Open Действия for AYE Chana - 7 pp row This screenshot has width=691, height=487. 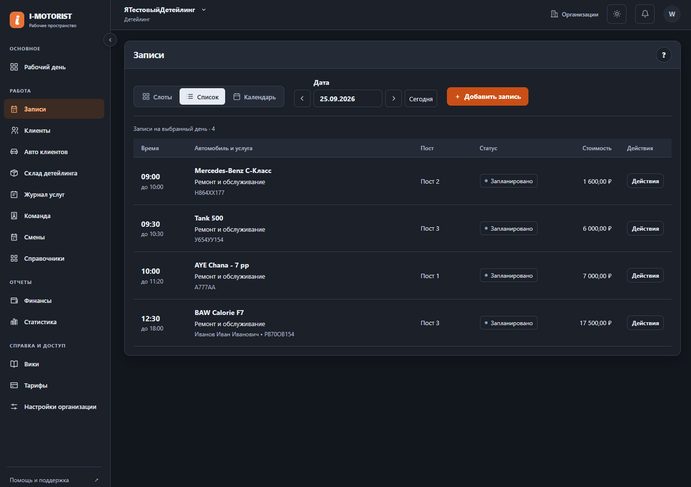coord(645,275)
